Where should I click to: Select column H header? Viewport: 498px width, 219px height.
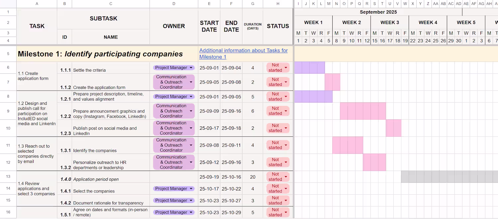coord(278,4)
